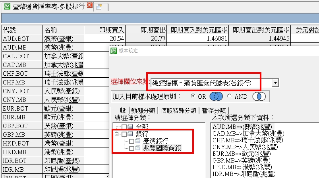Check the 臺灣銀行 checkbox

(x=131, y=141)
